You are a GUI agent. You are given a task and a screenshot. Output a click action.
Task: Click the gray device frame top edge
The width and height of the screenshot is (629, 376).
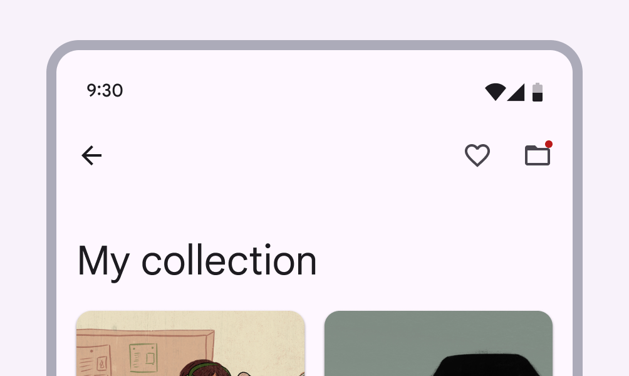314,45
